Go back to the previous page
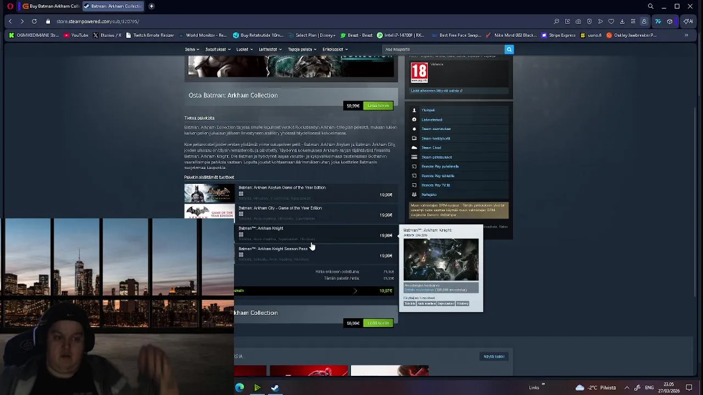The height and width of the screenshot is (395, 703). click(x=10, y=21)
